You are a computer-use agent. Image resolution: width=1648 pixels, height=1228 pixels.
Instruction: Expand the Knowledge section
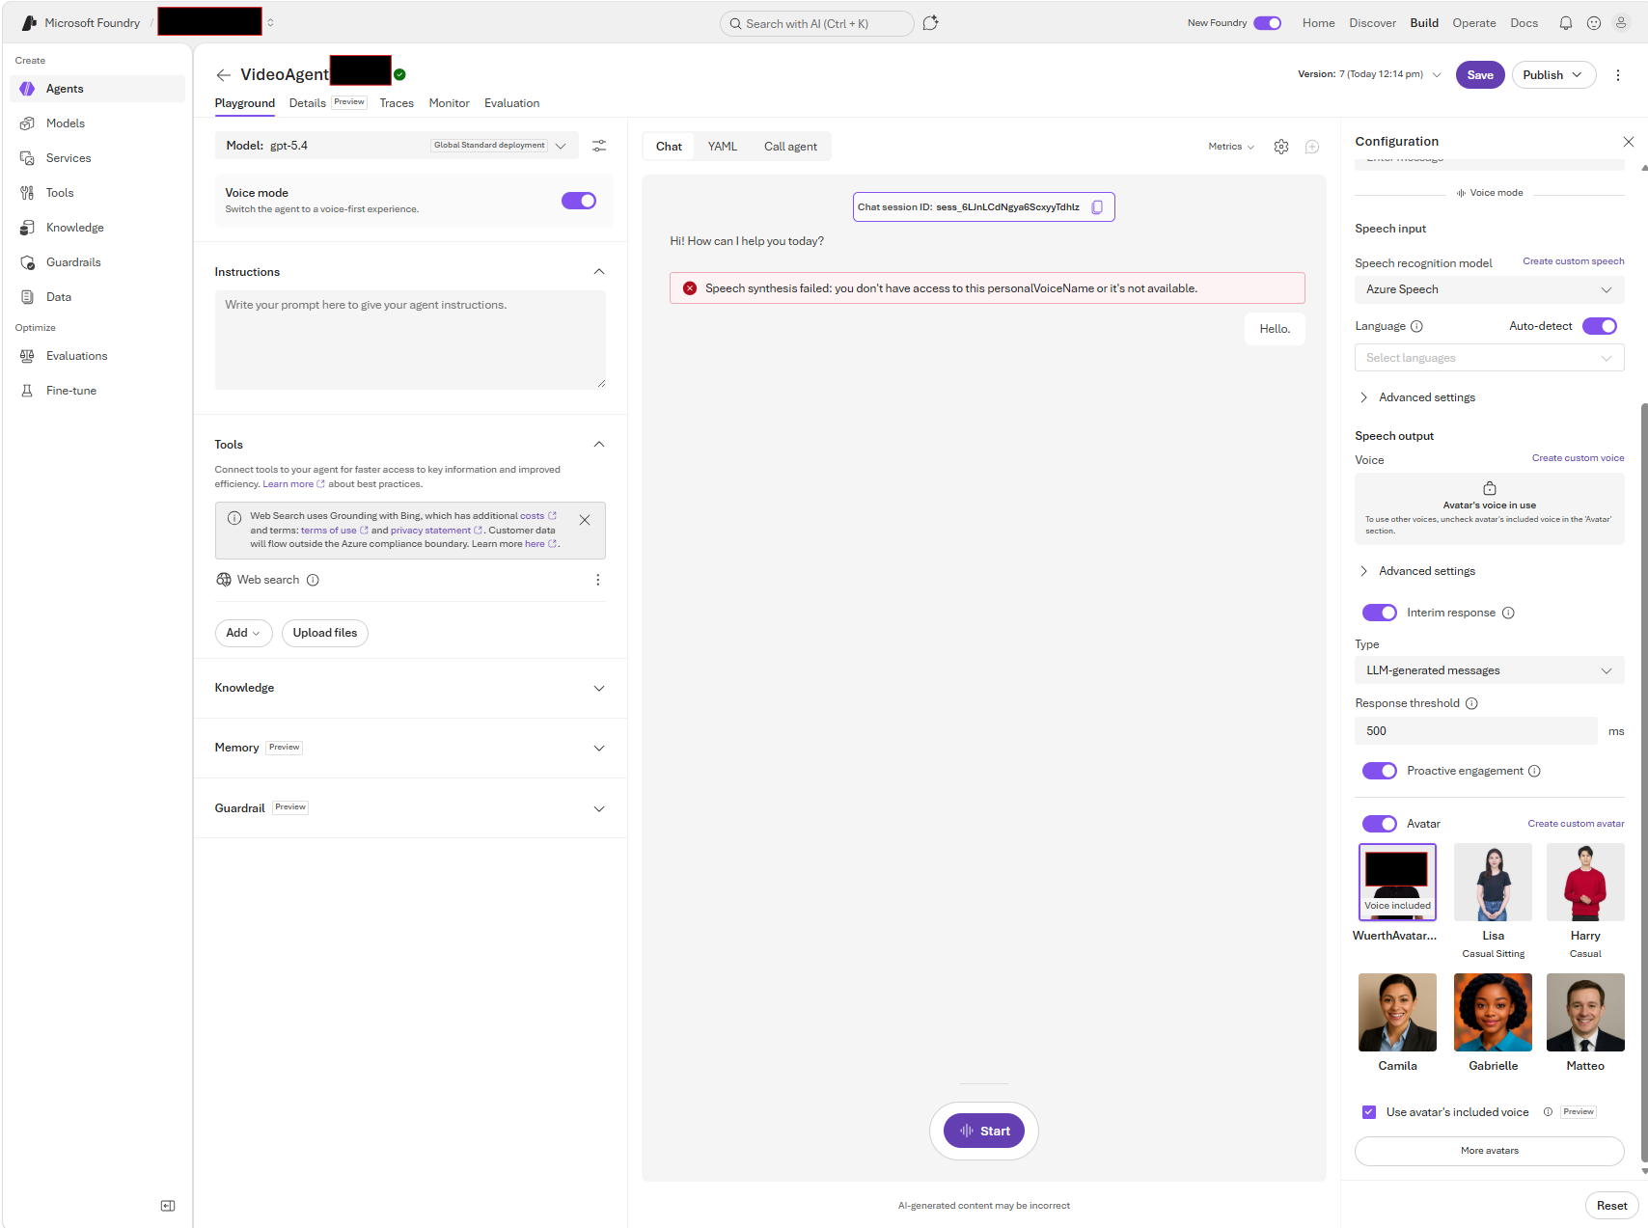(410, 688)
